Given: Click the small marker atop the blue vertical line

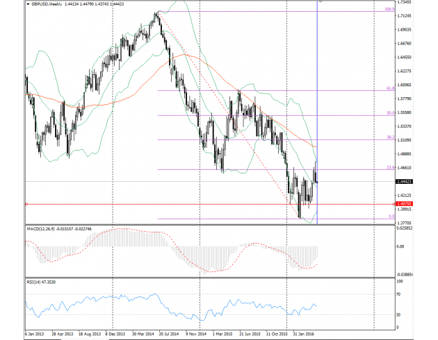Looking at the screenshot, I should pyautogui.click(x=318, y=2).
